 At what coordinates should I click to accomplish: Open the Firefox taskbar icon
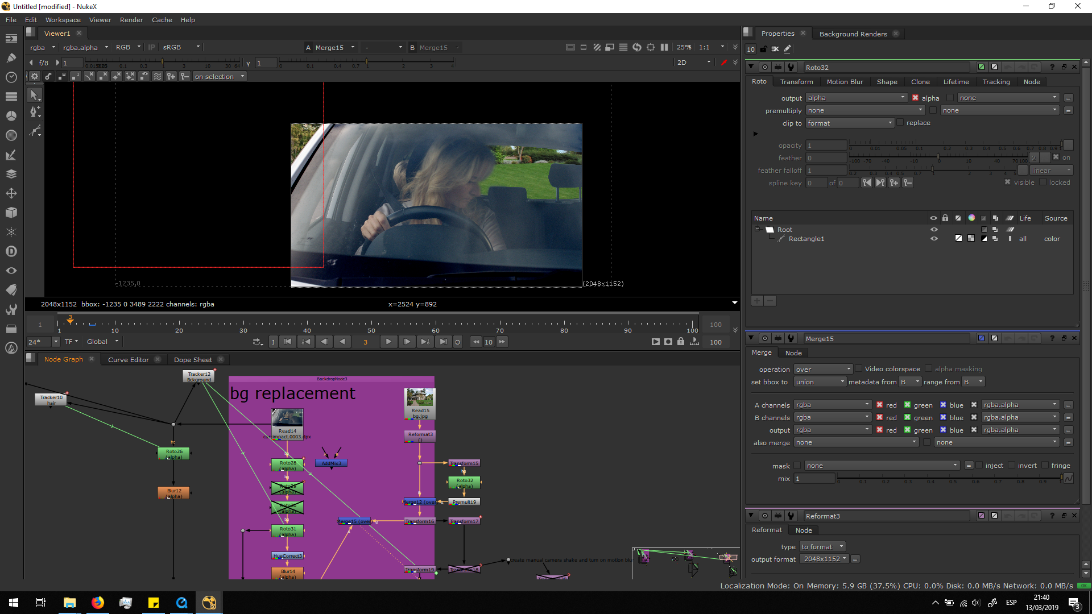(98, 603)
